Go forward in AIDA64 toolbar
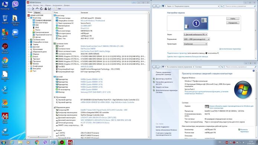The height and width of the screenshot is (145, 258). click(33, 9)
